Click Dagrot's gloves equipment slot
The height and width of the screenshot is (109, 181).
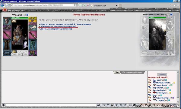pos(33,28)
